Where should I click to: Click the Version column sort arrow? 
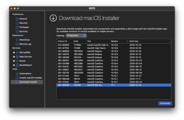point(127,41)
